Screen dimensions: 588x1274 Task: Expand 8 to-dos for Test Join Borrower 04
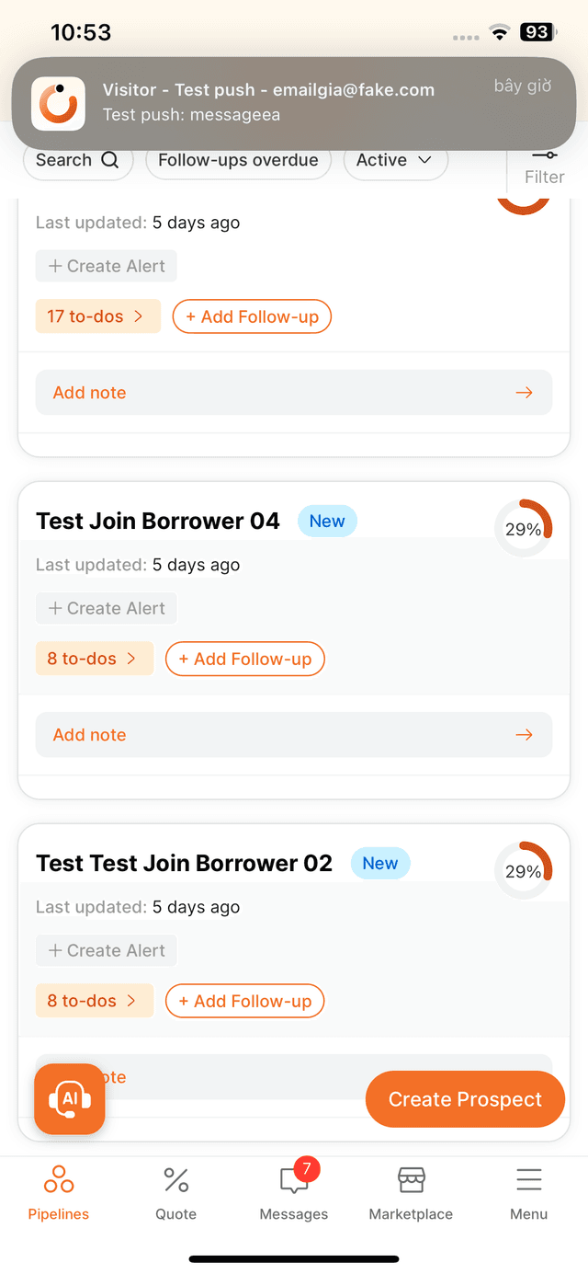coord(94,659)
